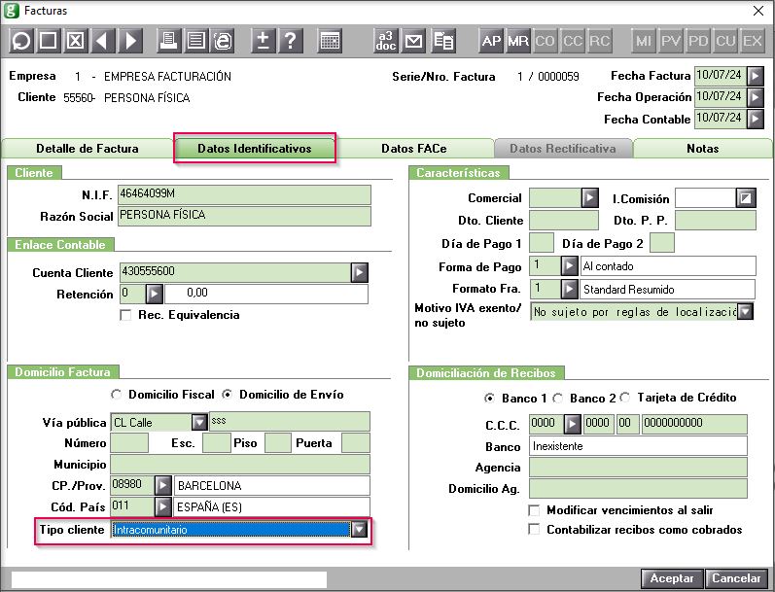Open the Forma de Pago lookup arrow

[x=570, y=265]
